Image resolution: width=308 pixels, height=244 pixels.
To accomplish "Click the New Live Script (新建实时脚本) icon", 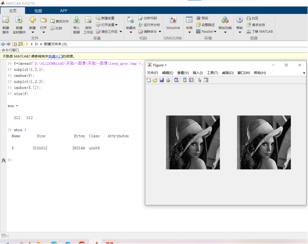I will click(19, 20).
